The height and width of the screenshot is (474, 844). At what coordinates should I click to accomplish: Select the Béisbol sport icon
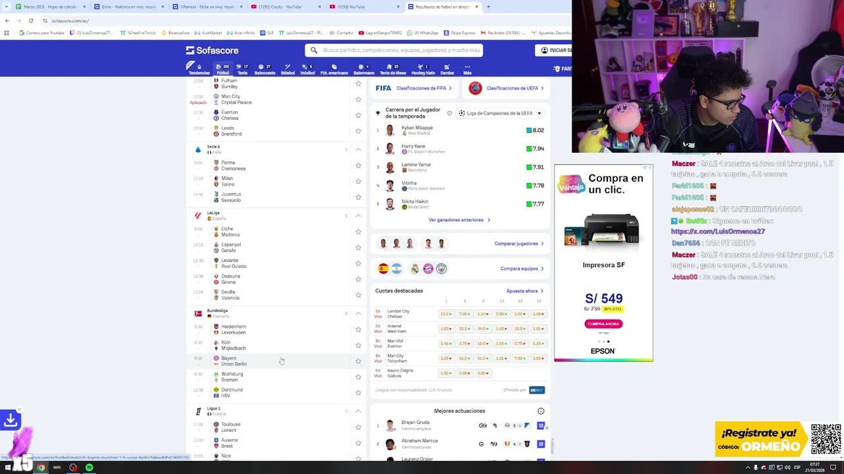click(x=287, y=69)
